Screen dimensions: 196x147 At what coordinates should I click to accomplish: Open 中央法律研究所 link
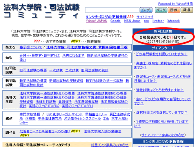point(50,118)
